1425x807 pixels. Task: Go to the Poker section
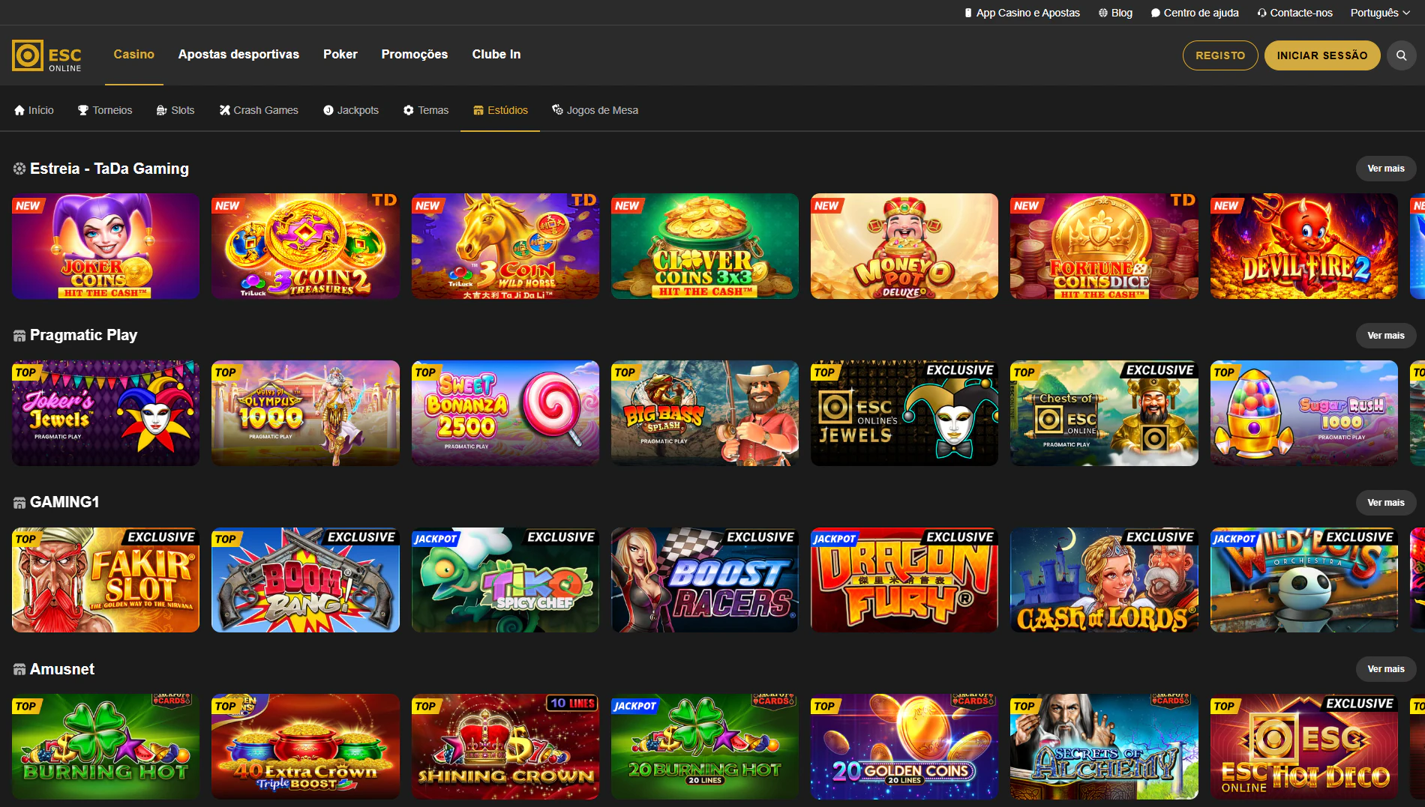pyautogui.click(x=340, y=54)
